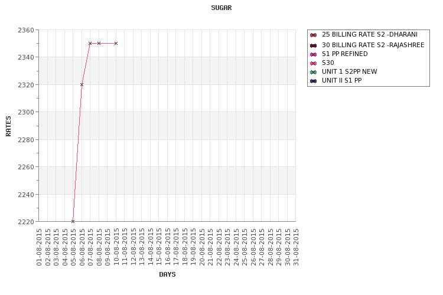Screen dimensions: 443x295
Task: Click the 31-08-2015 date label on axis
Action: [x=296, y=247]
